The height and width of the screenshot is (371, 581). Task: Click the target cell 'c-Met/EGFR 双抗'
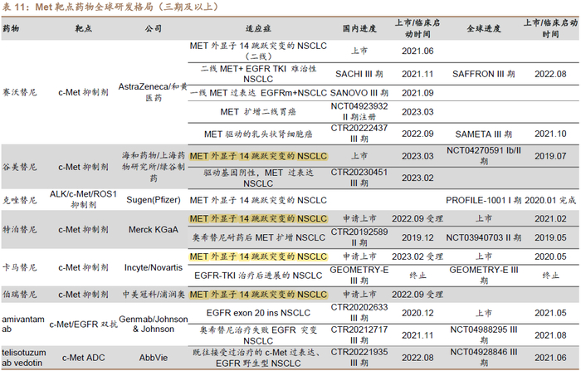83,325
